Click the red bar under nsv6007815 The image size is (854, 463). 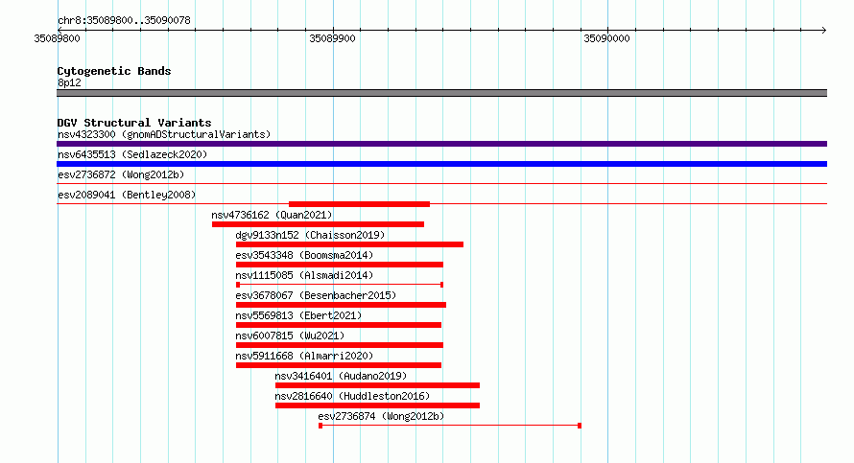tap(340, 345)
